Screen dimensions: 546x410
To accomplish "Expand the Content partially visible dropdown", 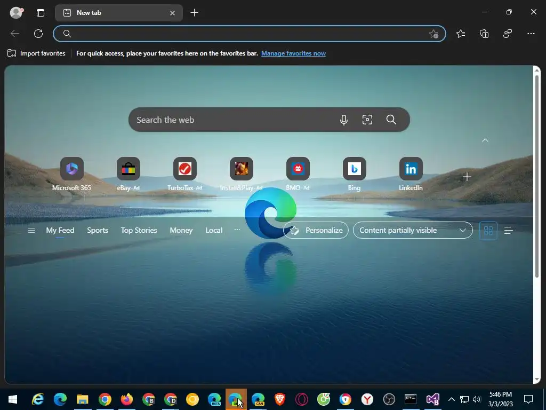I will (413, 230).
